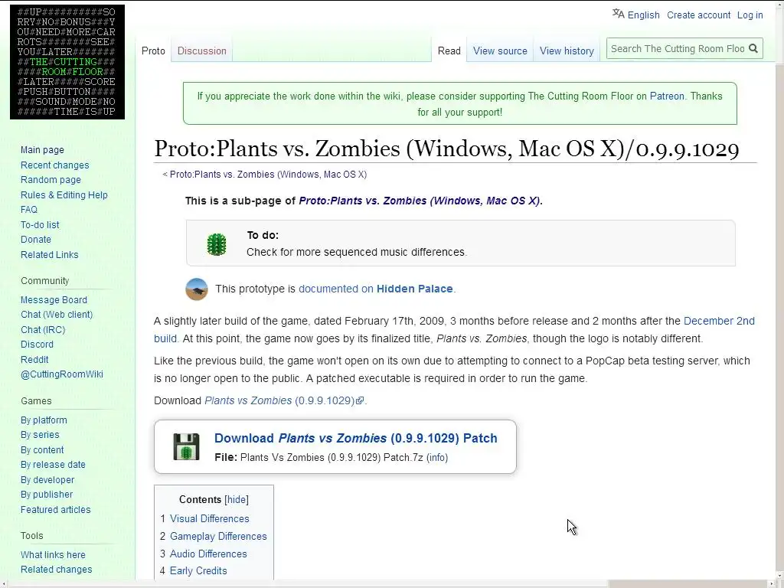Click the external link icon after (0.9.9.1029)
Screen dimensions: 784x588
(360, 401)
